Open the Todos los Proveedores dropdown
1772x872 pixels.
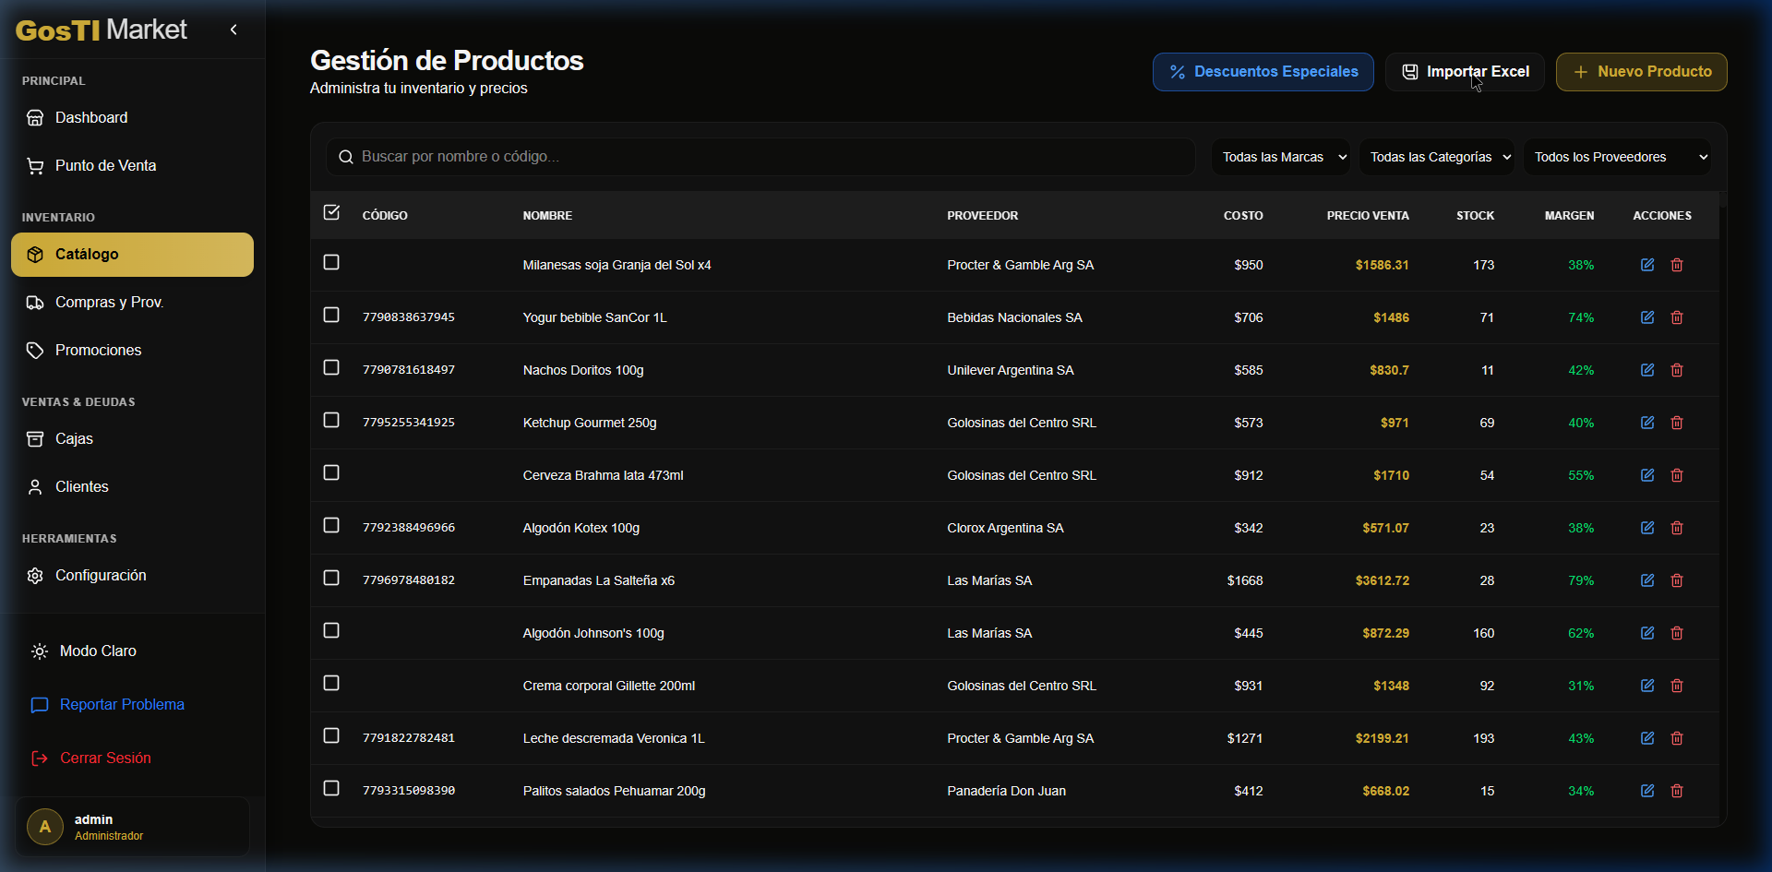pyautogui.click(x=1617, y=157)
